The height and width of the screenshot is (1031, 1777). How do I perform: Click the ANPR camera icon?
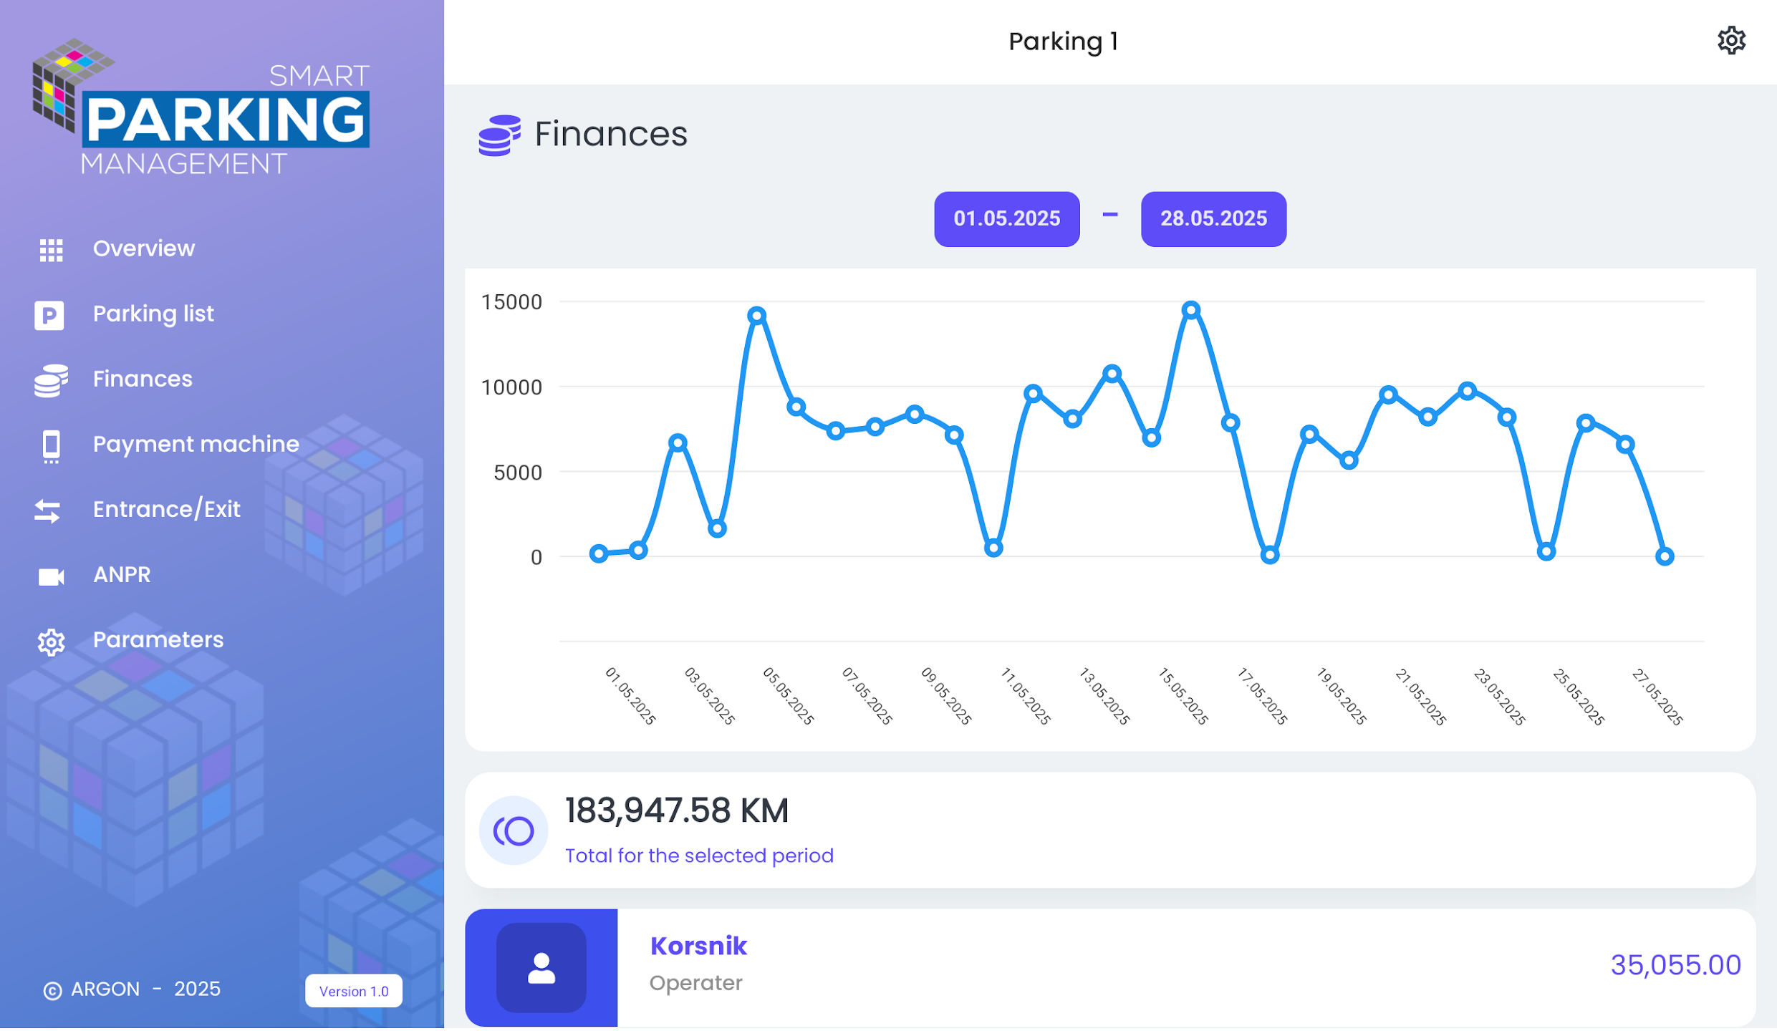tap(51, 576)
